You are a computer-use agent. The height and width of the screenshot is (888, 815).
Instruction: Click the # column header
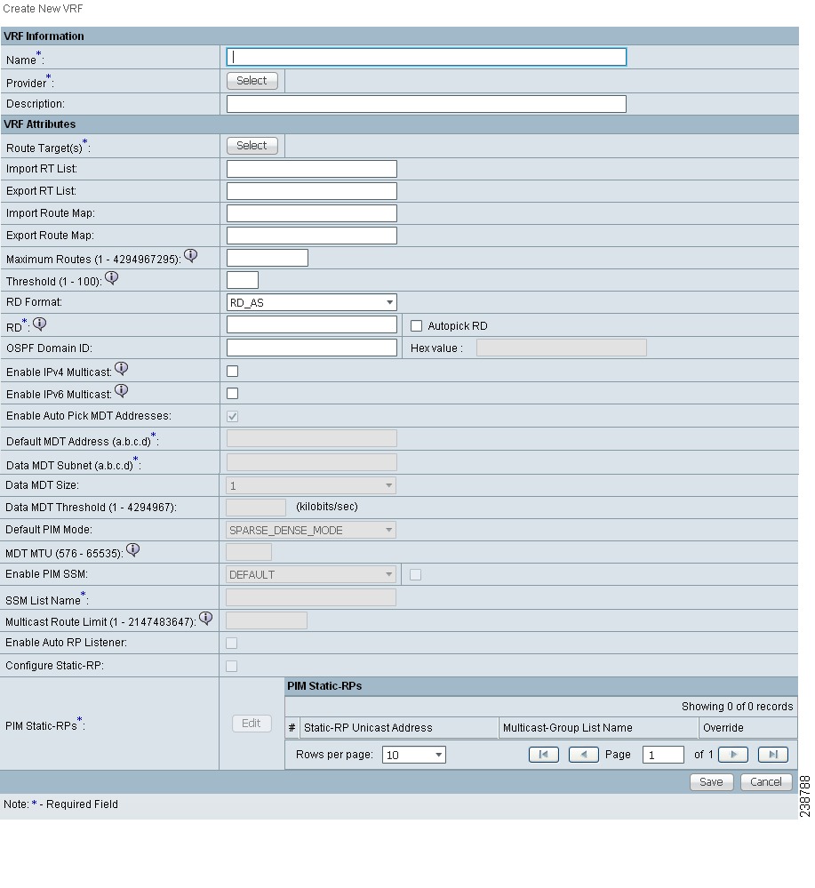coord(292,728)
